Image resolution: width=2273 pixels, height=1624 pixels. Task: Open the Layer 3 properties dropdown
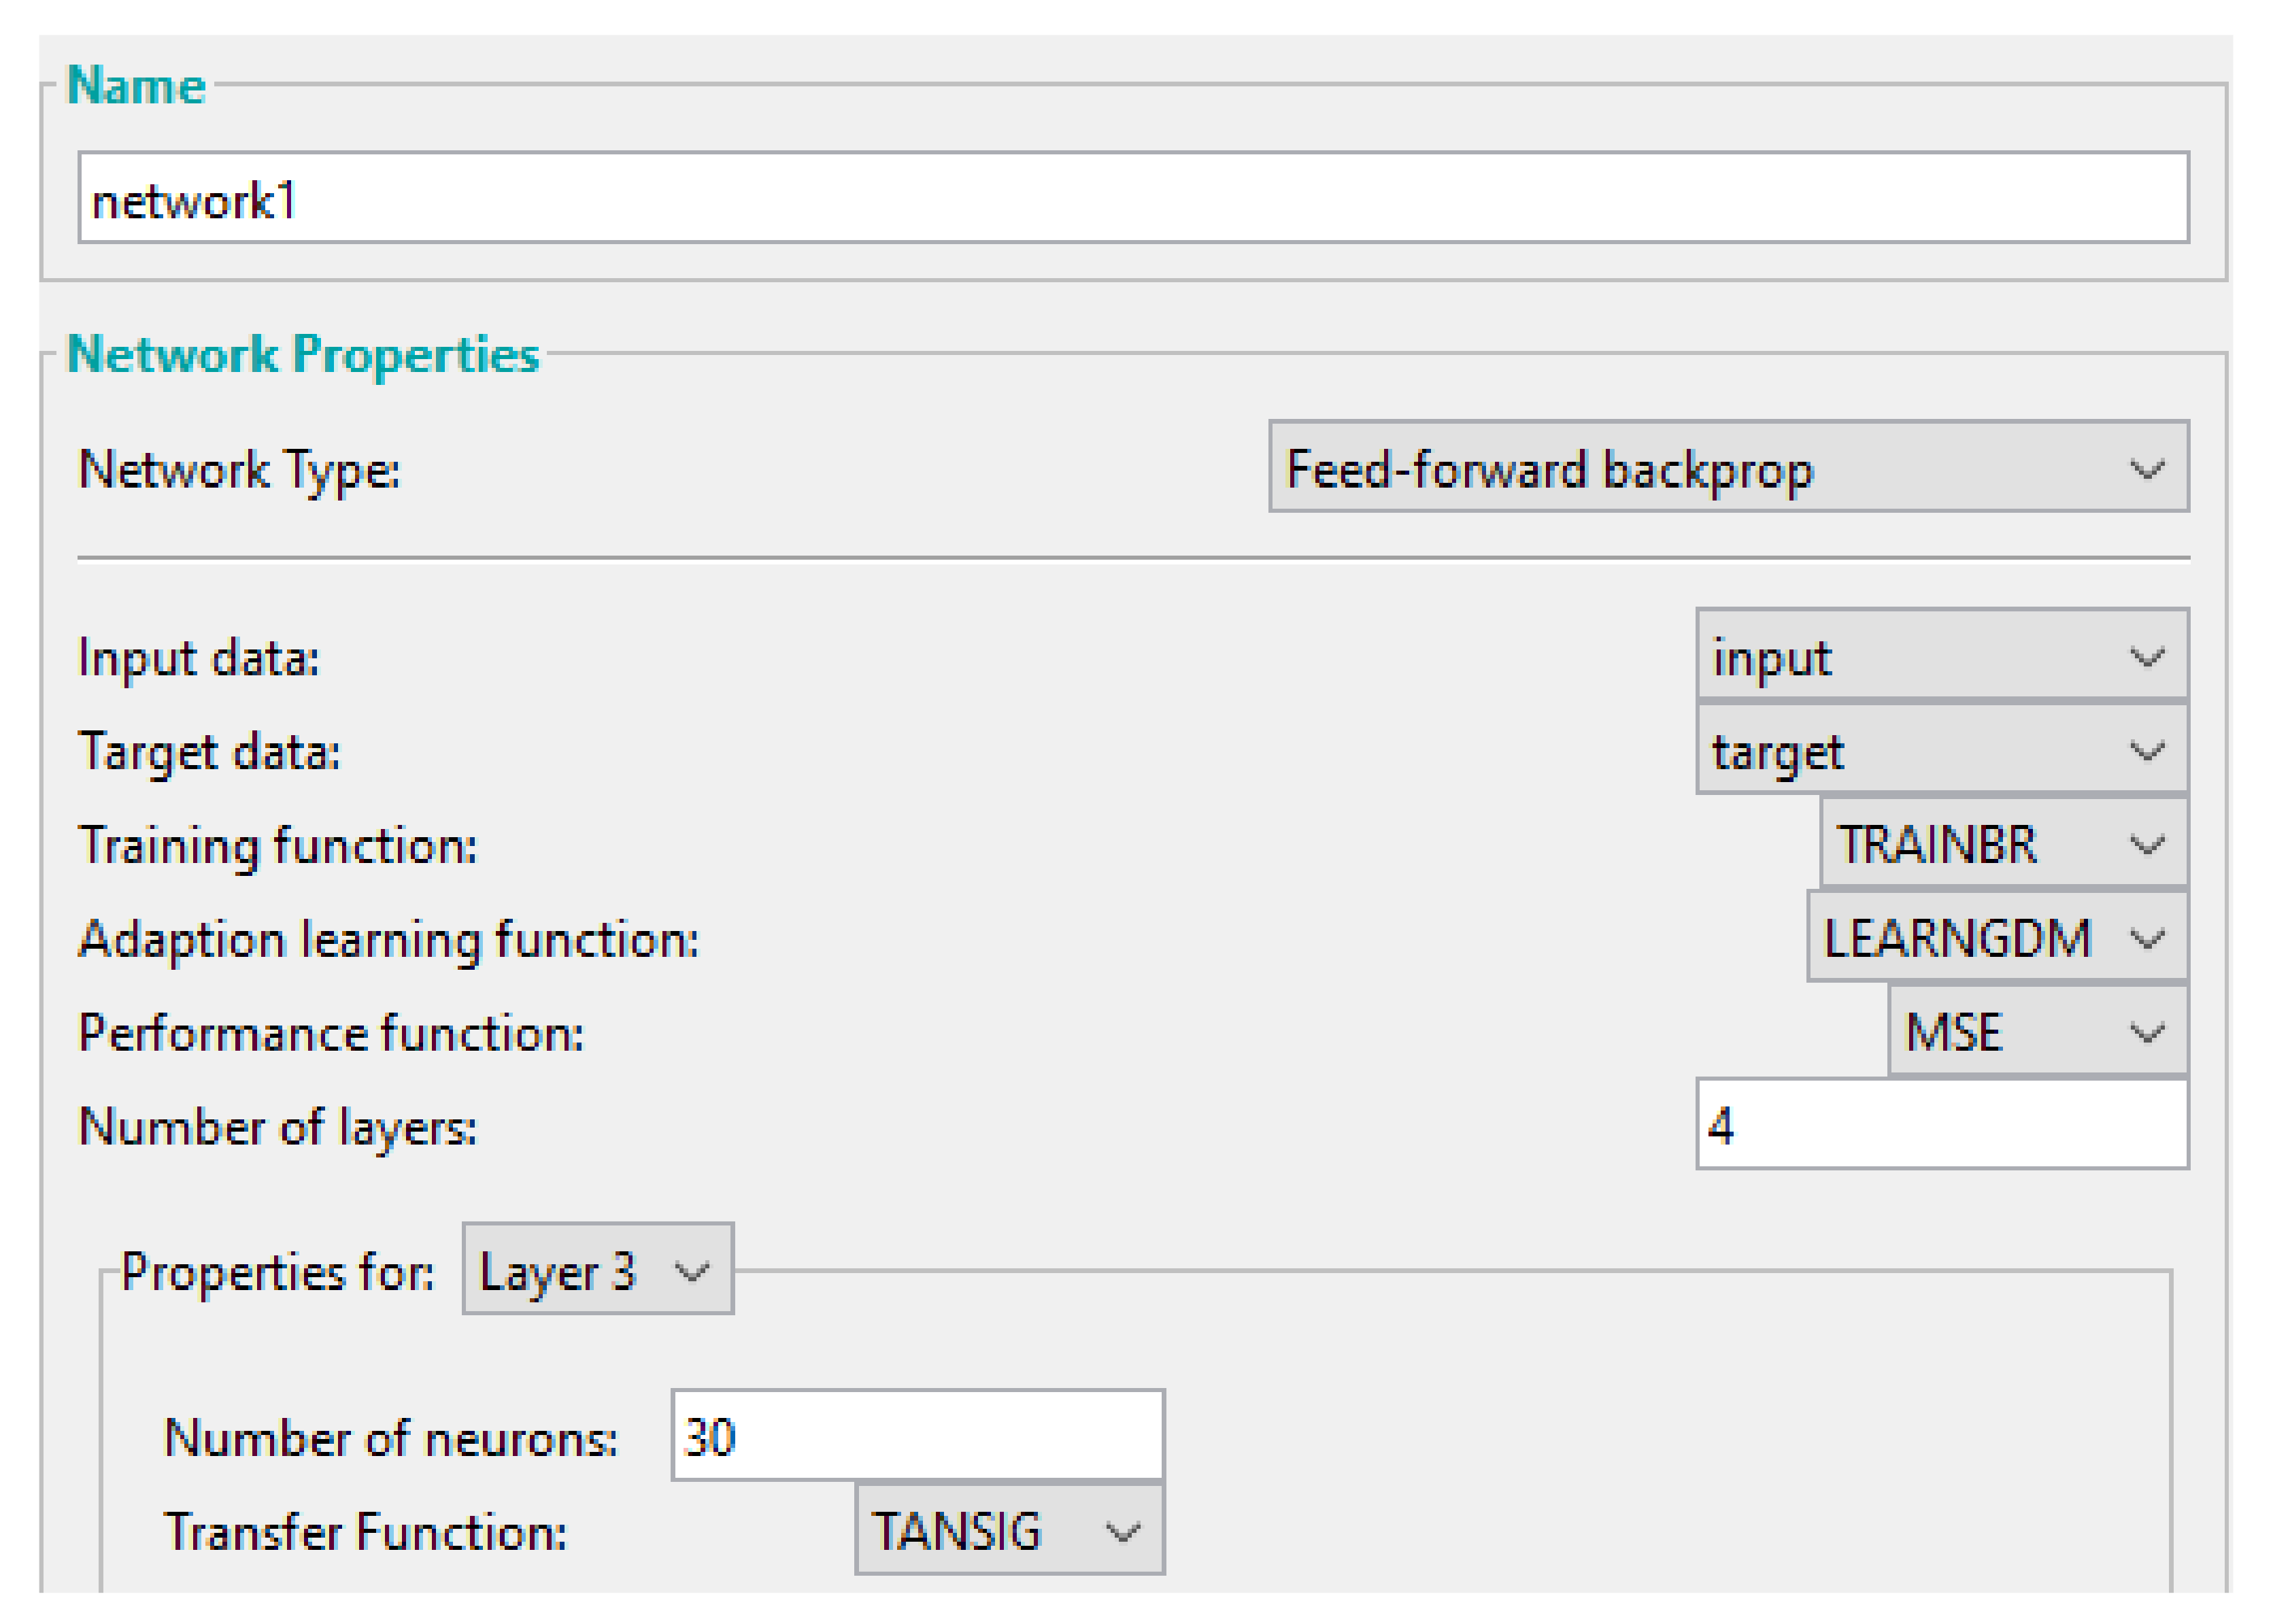click(597, 1270)
